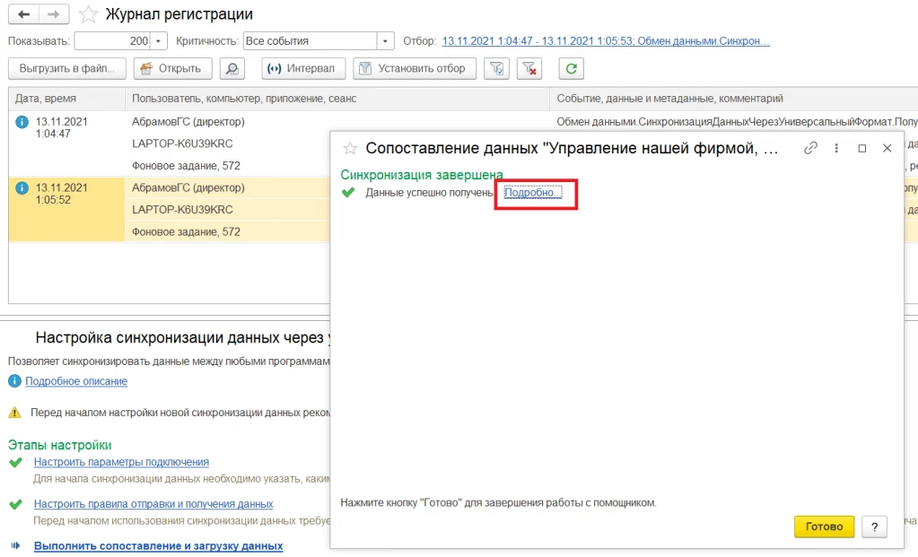The image size is (918, 557).
Task: Sort by the Дата, время column header
Action: (66, 99)
